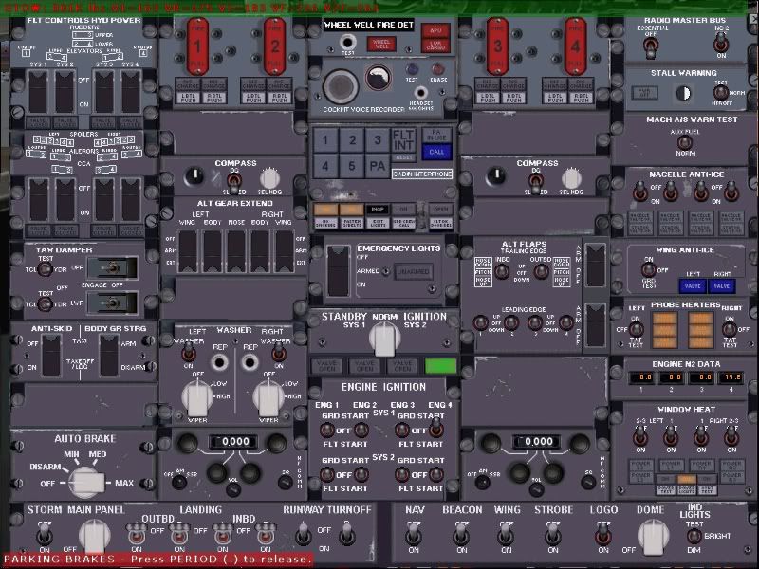The image size is (759, 569).
Task: Click the stall warning TEST switch
Action: coord(720,92)
